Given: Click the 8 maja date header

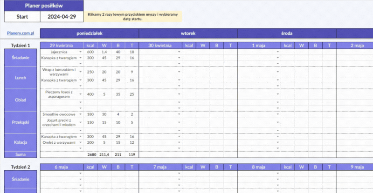Looking at the screenshot, I should (x=259, y=167).
